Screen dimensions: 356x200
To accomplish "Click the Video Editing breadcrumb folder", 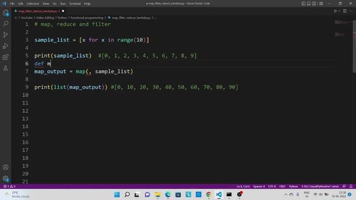I will point(45,18).
